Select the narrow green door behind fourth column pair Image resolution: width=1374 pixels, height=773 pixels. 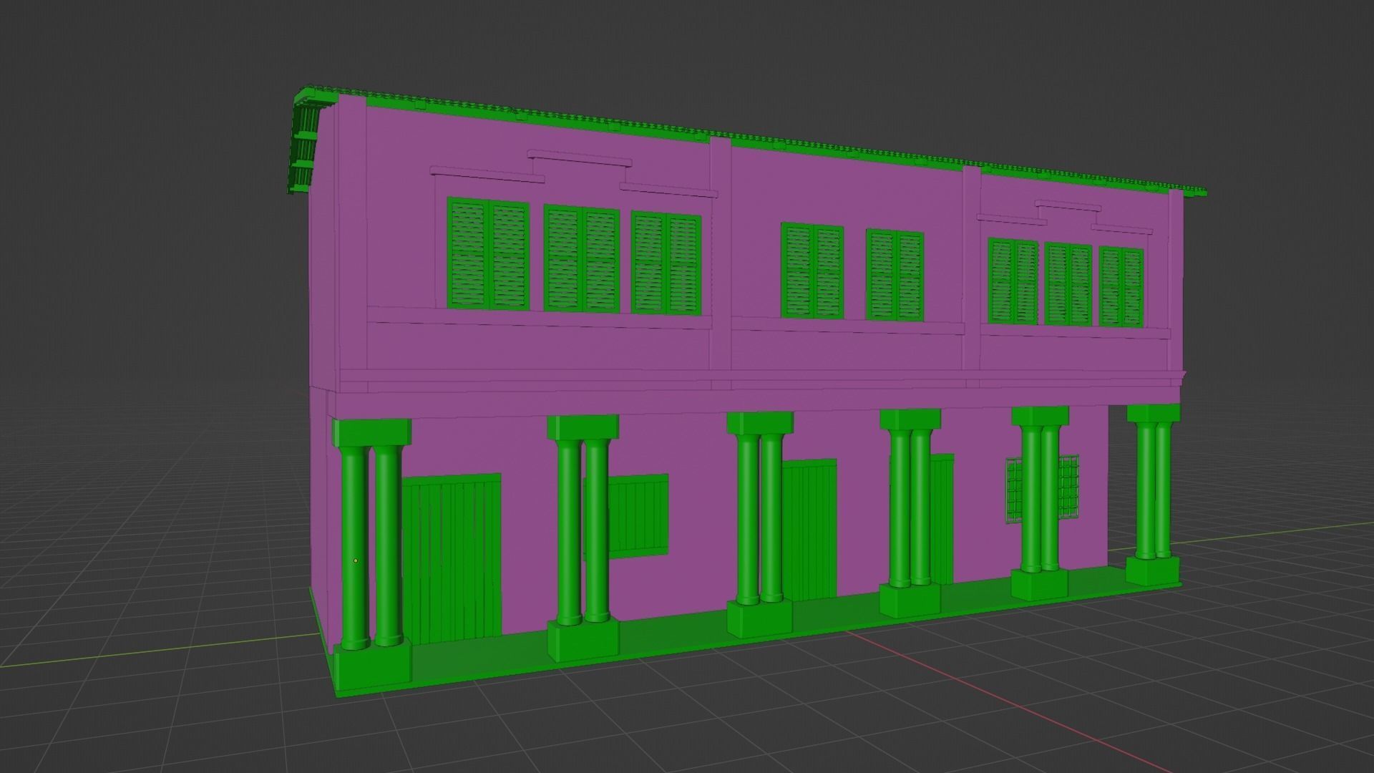tap(942, 519)
